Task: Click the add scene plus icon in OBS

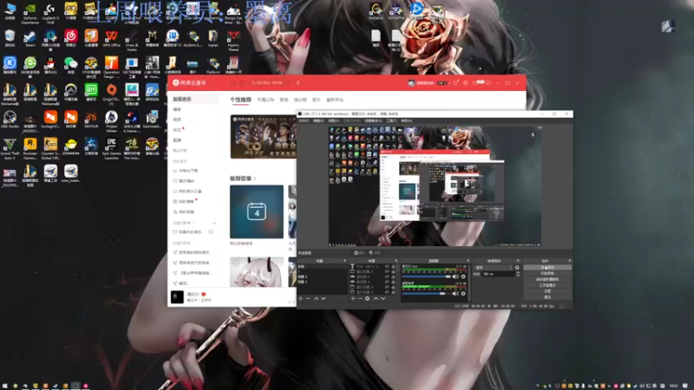Action: pyautogui.click(x=300, y=298)
